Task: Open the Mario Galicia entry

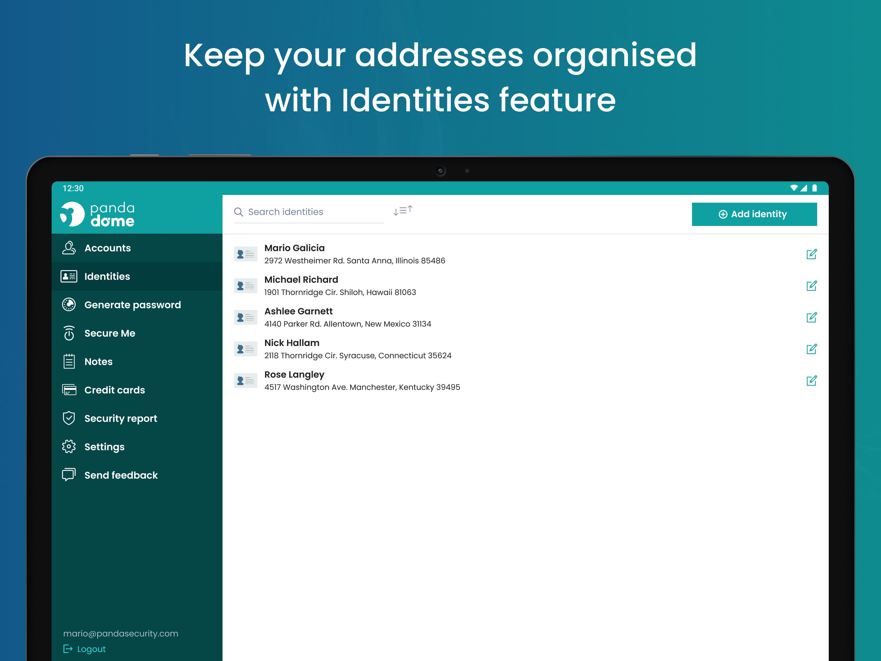Action: pos(525,254)
